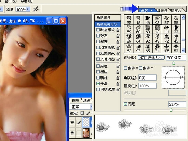
Task: Click the 间距 spacing slider handle
Action: (171, 110)
